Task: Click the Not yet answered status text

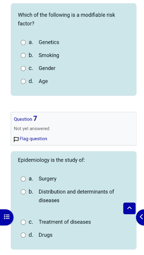Action: 32,128
